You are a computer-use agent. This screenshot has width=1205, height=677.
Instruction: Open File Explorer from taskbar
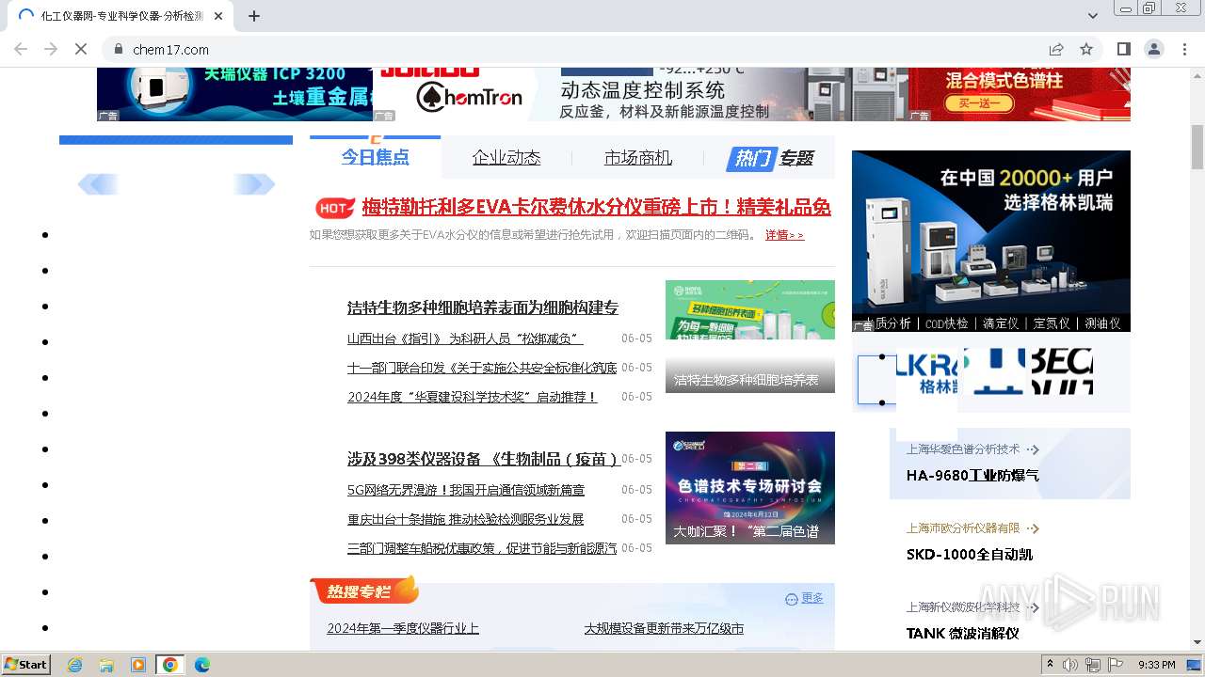[x=106, y=665]
